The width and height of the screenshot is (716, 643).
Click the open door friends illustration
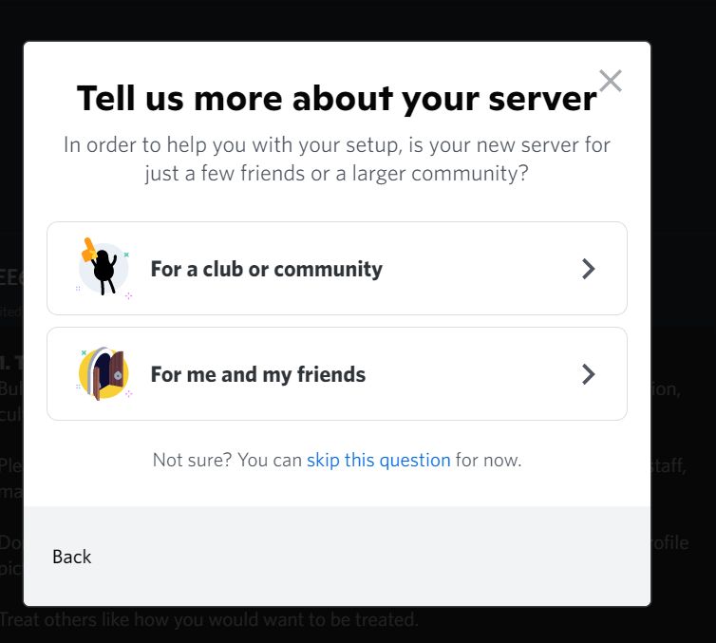(x=104, y=373)
